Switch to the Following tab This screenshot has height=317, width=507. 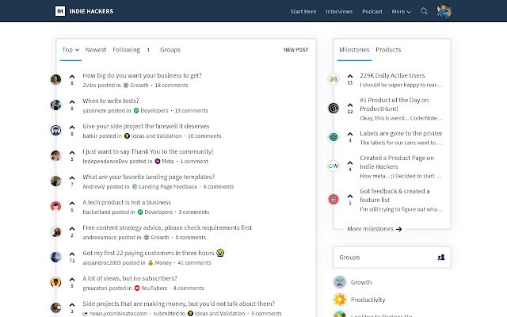pos(126,50)
